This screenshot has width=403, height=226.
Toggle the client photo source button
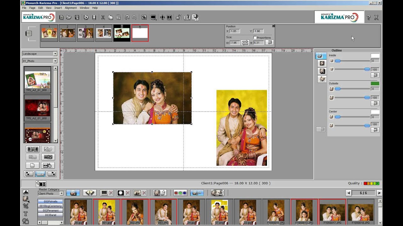[x=73, y=193]
